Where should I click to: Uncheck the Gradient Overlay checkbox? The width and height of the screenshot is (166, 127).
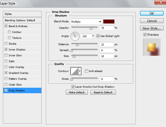6,73
